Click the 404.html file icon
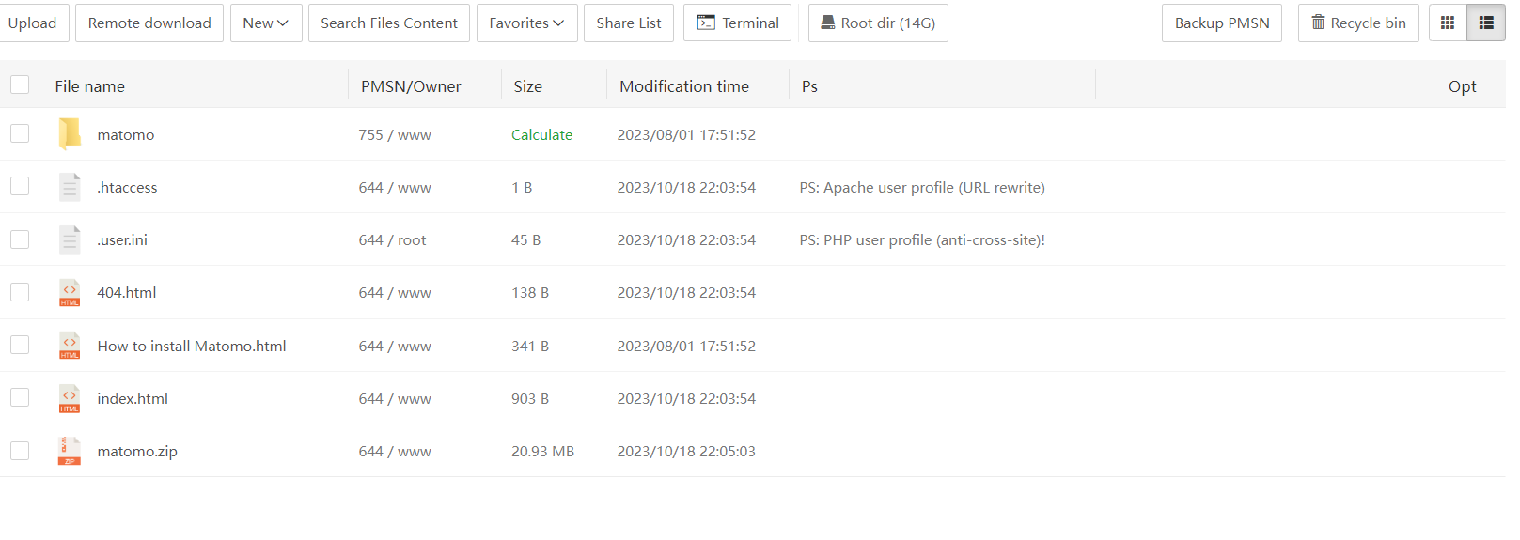Viewport: 1520px width, 540px height. (70, 293)
